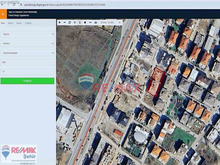Refresh the map with the rotate icon

pos(70,22)
